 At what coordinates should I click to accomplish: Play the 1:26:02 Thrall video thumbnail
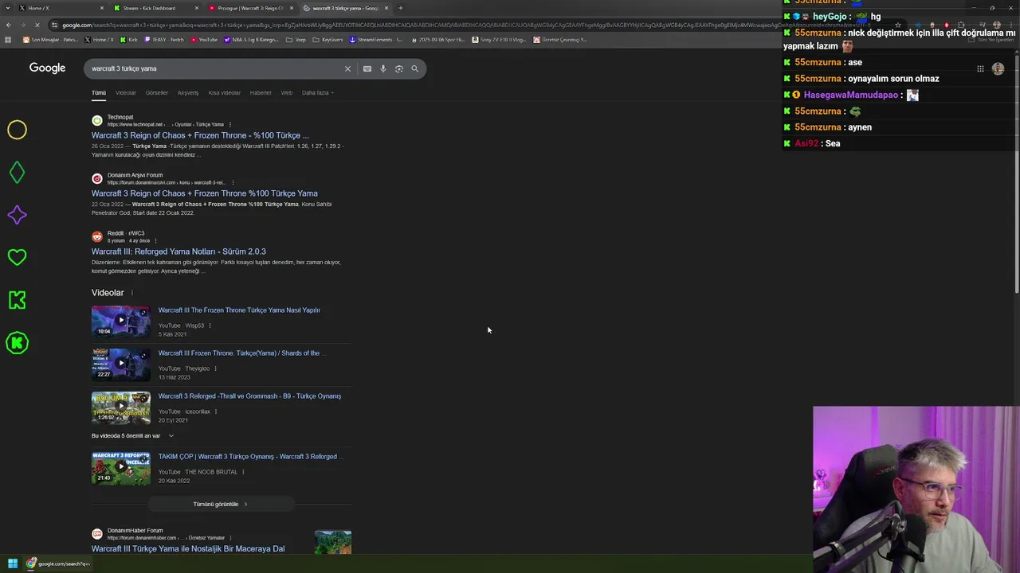[121, 407]
